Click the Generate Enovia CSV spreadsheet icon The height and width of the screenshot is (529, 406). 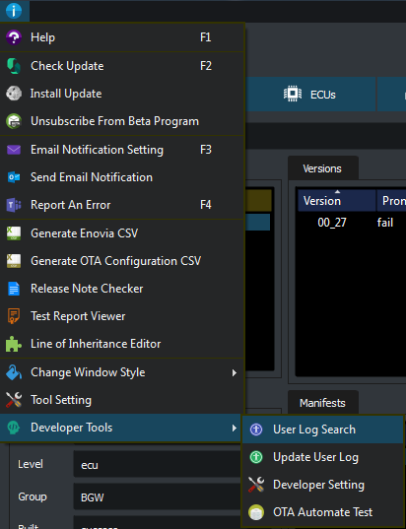click(x=14, y=233)
